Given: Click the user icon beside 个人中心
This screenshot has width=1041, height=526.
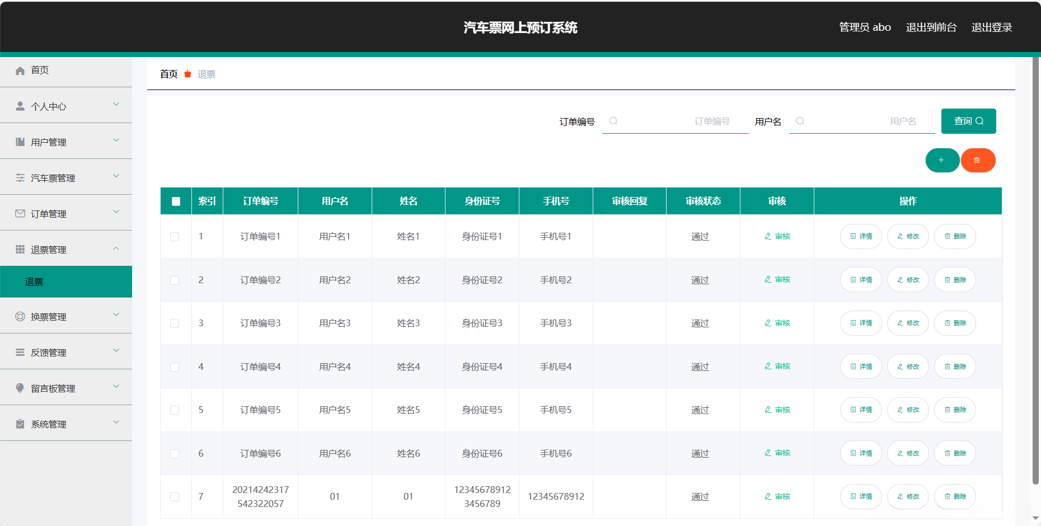Looking at the screenshot, I should [x=20, y=106].
